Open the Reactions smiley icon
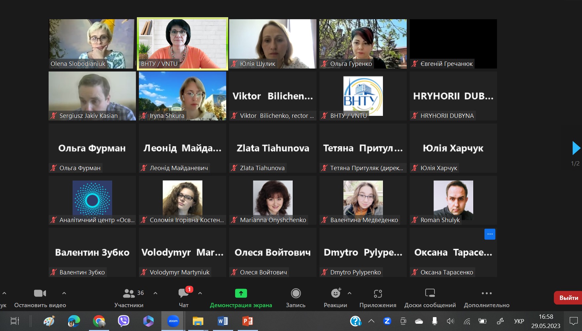 (336, 293)
